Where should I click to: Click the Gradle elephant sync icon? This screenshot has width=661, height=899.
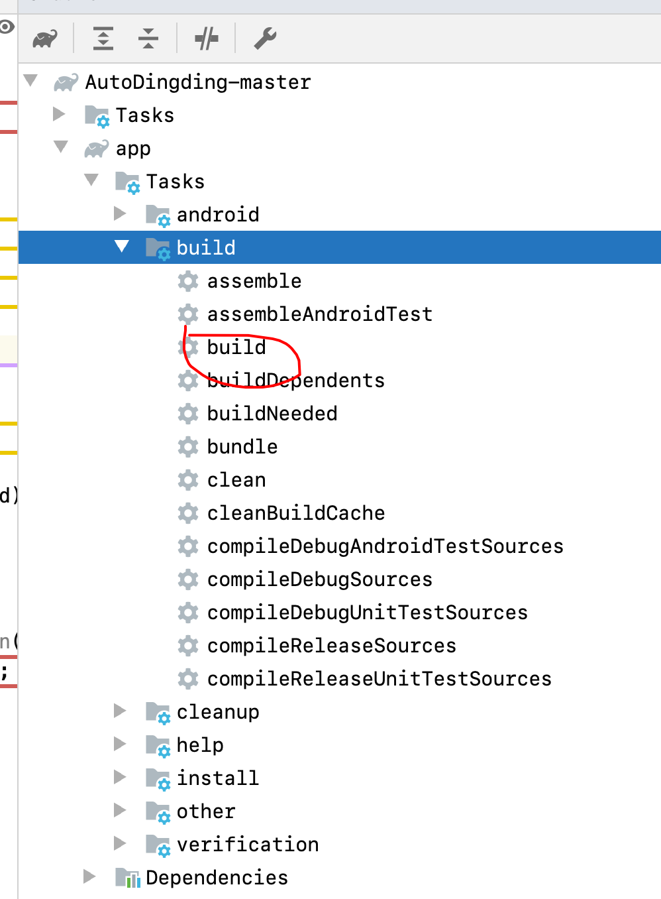click(44, 38)
